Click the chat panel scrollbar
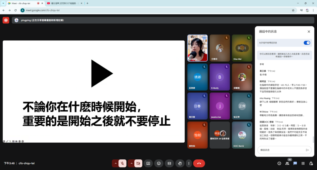317x170 pixels. (x=313, y=139)
